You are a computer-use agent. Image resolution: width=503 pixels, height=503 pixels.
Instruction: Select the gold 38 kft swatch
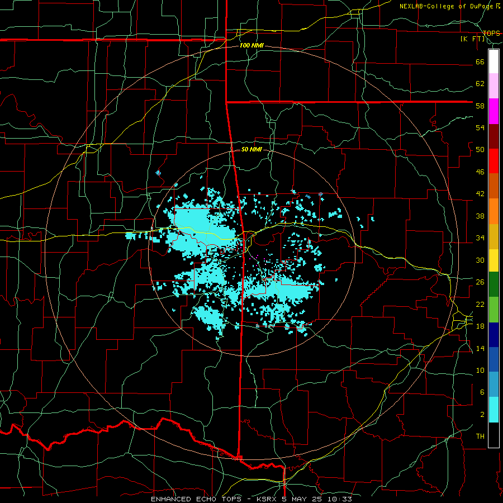(493, 236)
